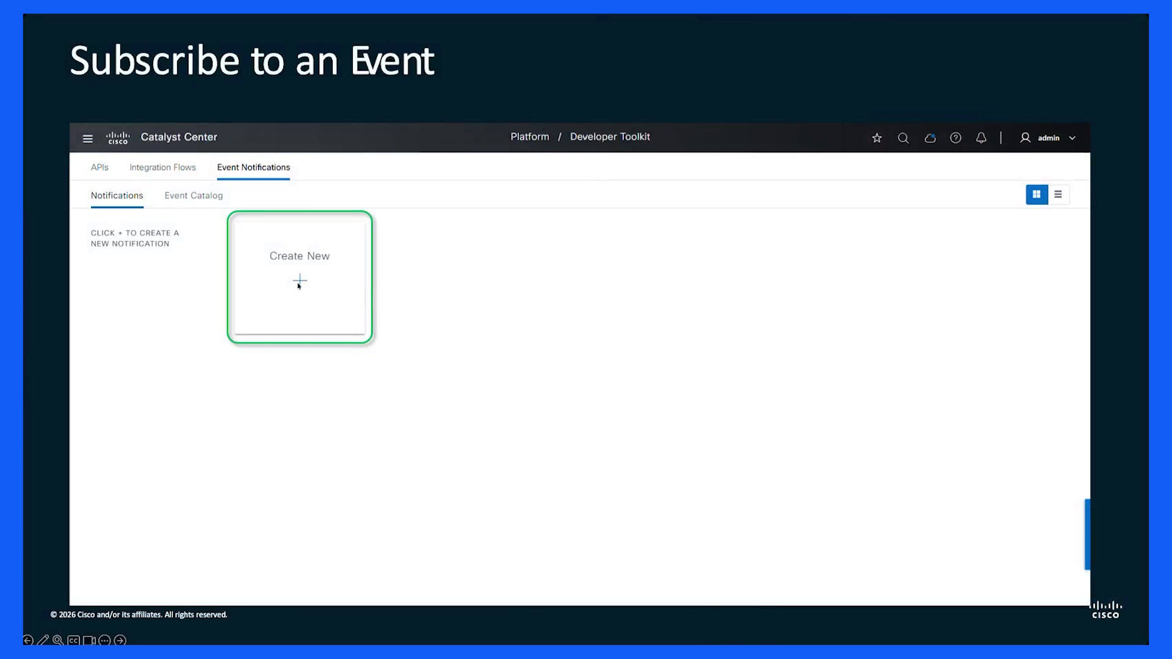Switch to Event Catalog sub-tab
This screenshot has height=659, width=1172.
194,195
